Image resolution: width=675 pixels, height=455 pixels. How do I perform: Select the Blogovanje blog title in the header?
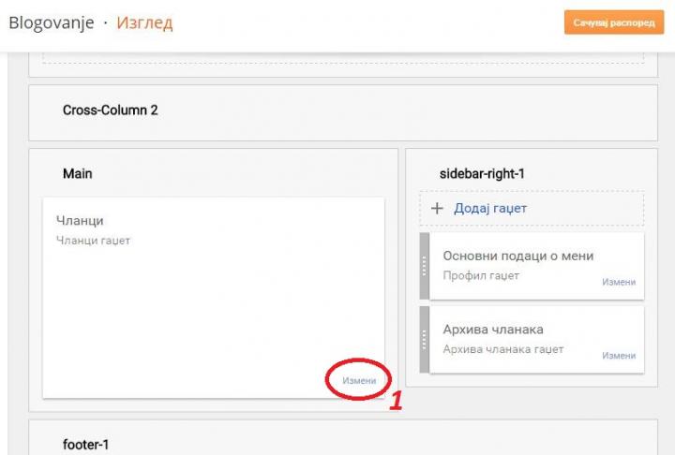51,23
